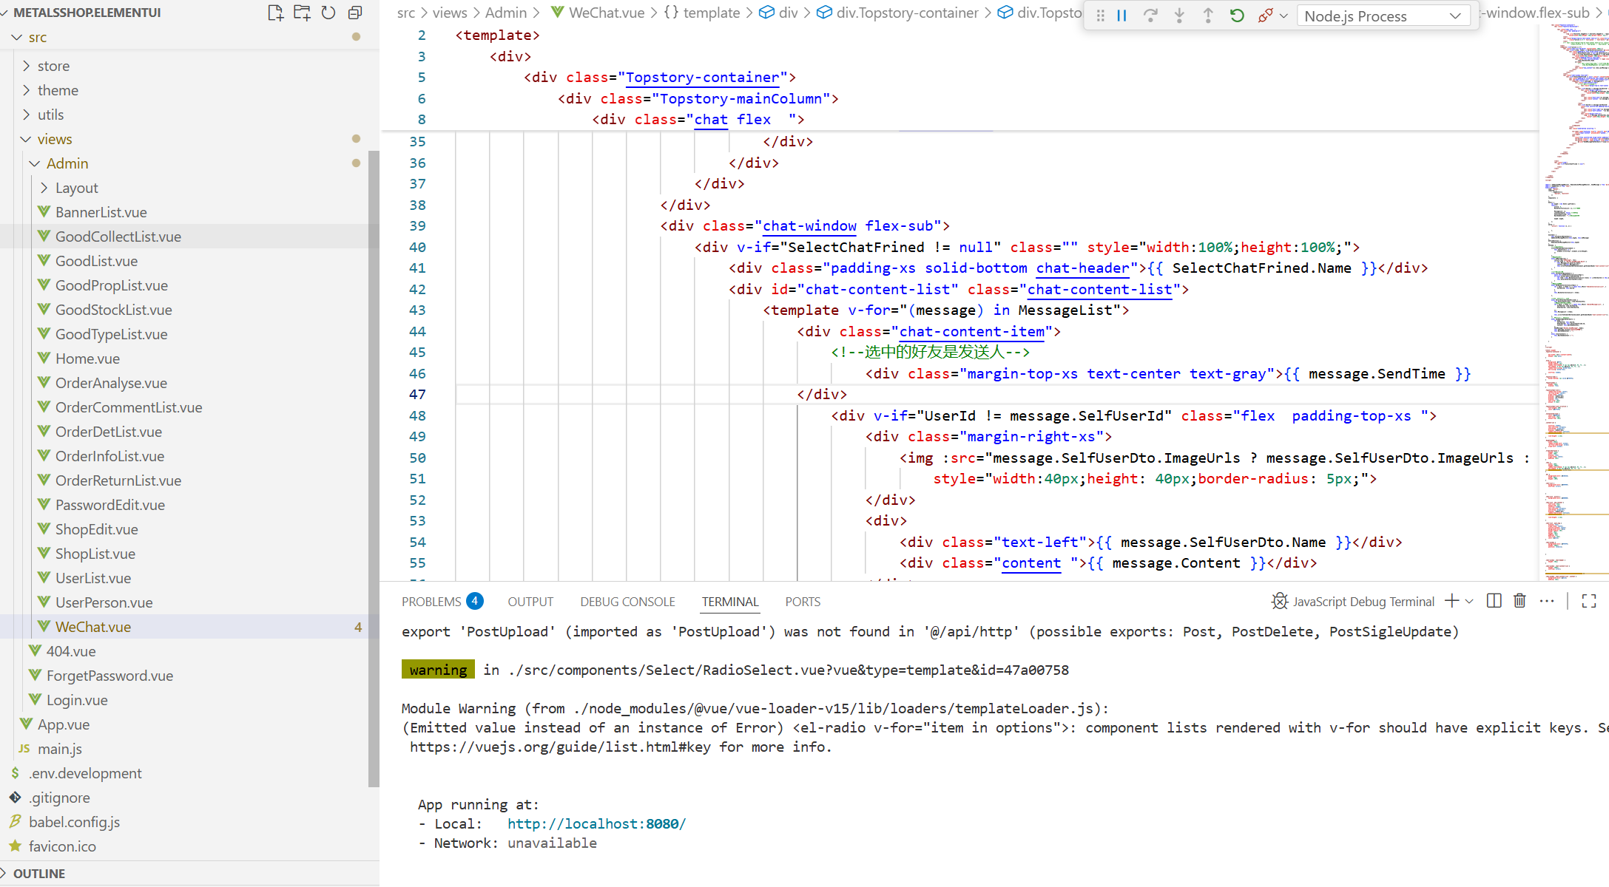Collapse the views folder
1609x887 pixels.
(55, 139)
